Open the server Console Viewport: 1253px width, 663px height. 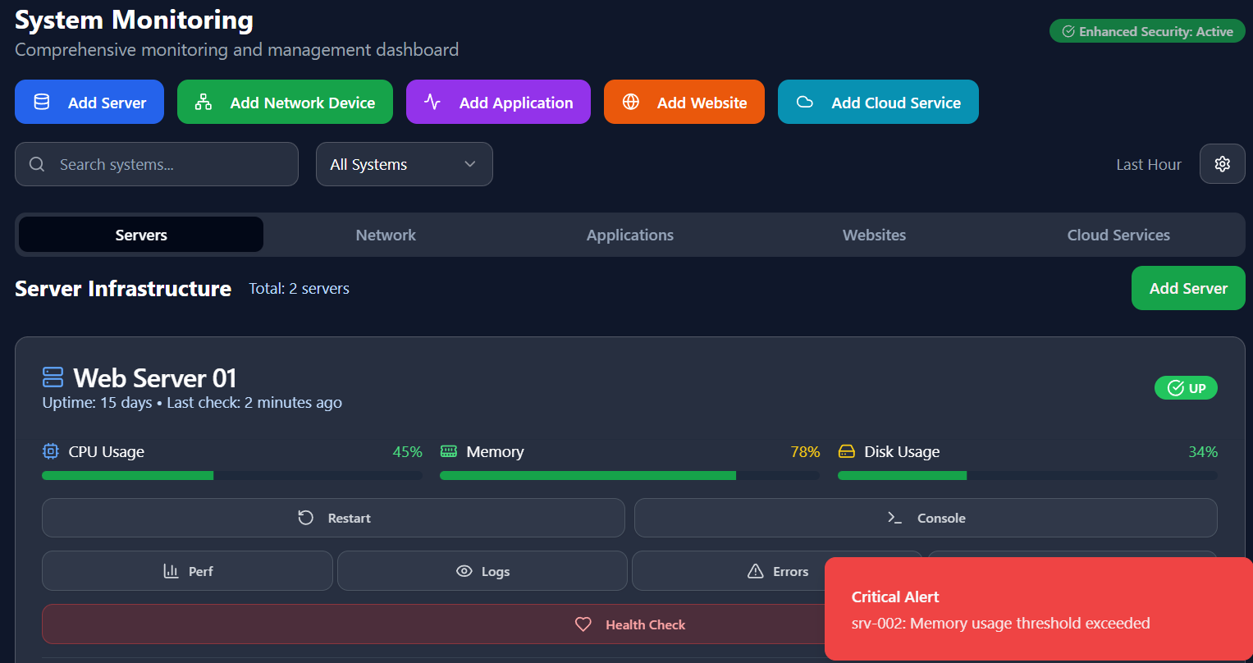pyautogui.click(x=926, y=518)
